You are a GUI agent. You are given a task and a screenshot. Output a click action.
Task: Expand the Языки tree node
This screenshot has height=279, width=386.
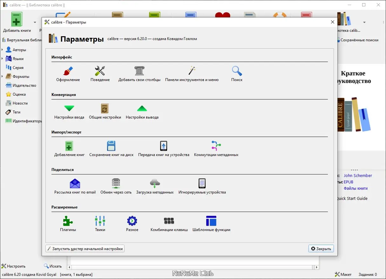coord(3,59)
